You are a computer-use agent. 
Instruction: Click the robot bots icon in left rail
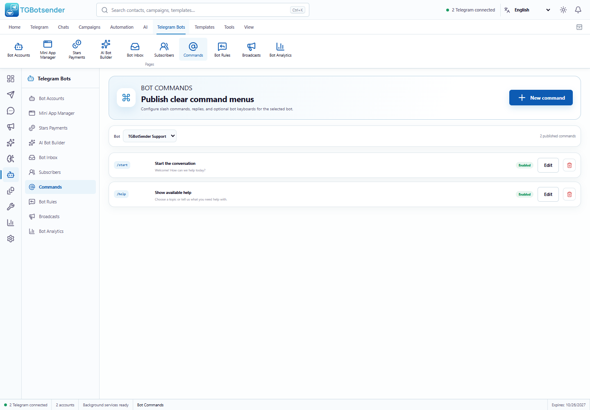coord(11,175)
